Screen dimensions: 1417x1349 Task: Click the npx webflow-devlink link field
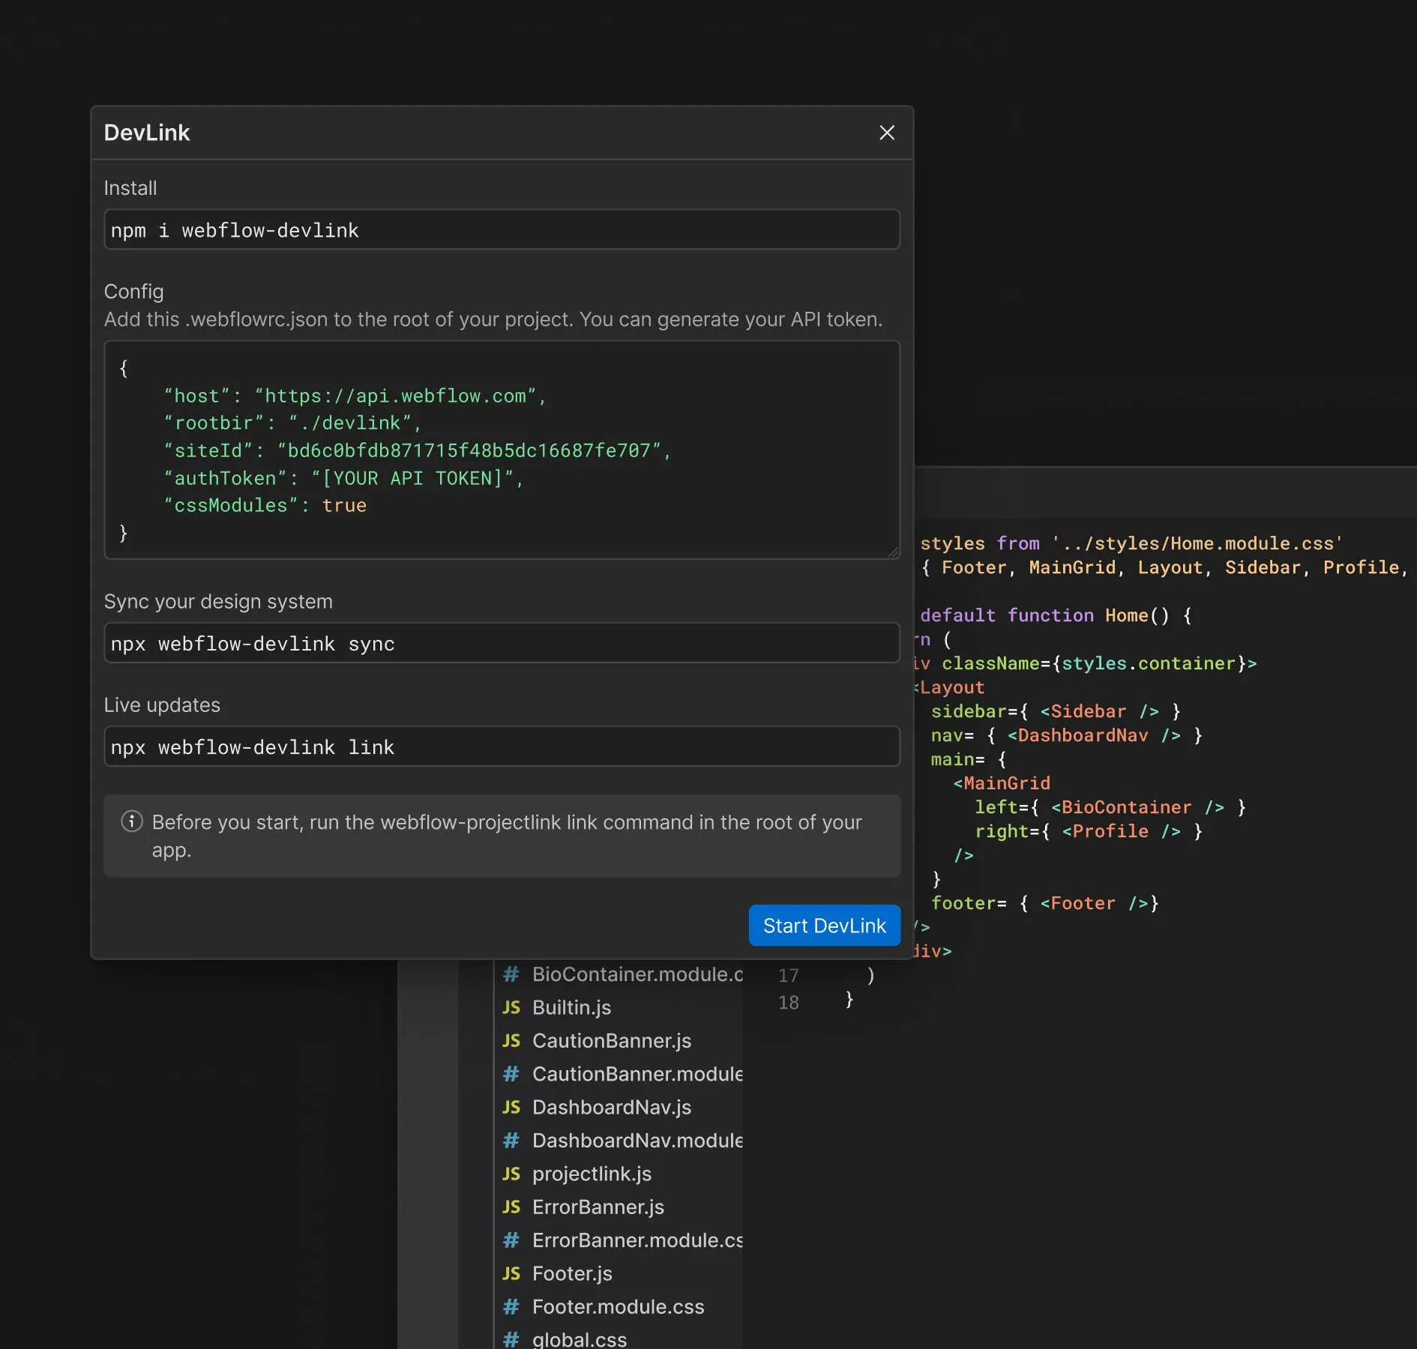pos(502,746)
